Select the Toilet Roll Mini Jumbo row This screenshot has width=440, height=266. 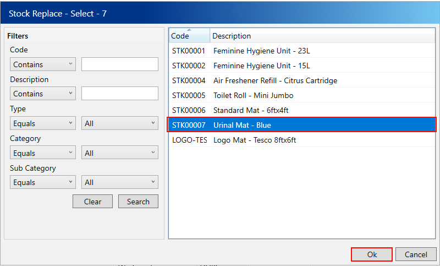point(301,95)
